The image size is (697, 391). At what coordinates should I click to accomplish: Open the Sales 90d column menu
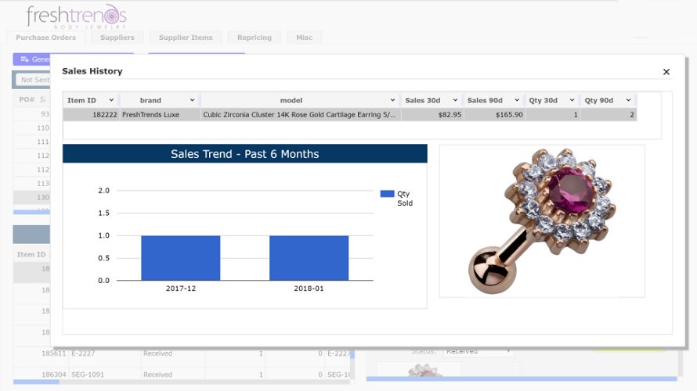[517, 100]
